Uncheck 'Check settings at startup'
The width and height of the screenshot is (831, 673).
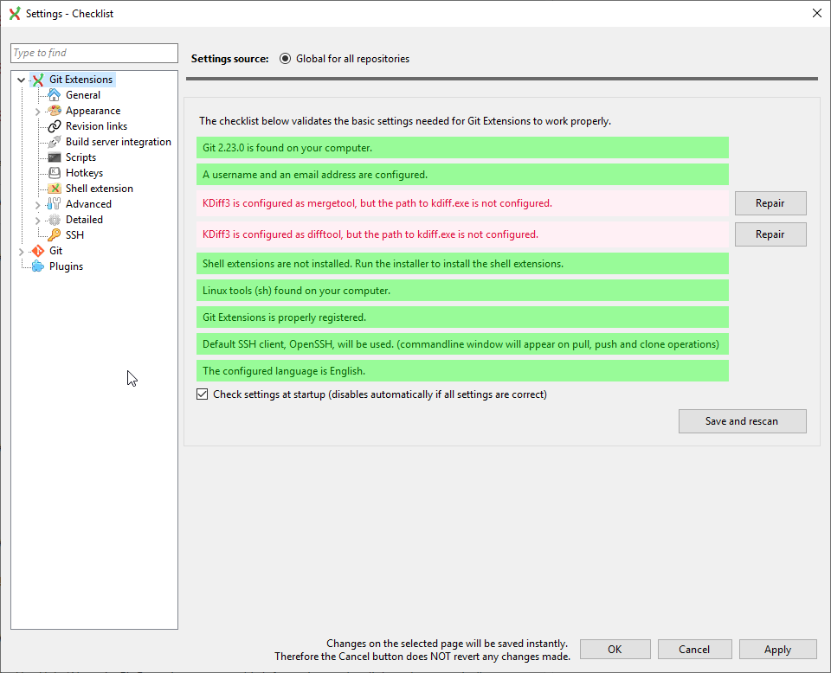tap(202, 394)
